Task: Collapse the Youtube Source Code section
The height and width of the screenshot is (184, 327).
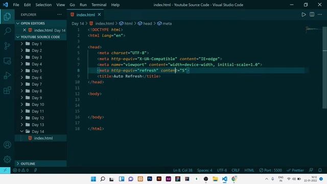Action: [x=41, y=37]
